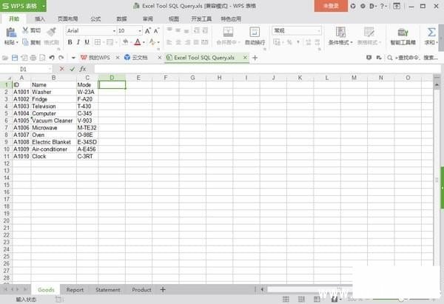
Task: Click the Redo arrow
Action: pyautogui.click(x=61, y=58)
